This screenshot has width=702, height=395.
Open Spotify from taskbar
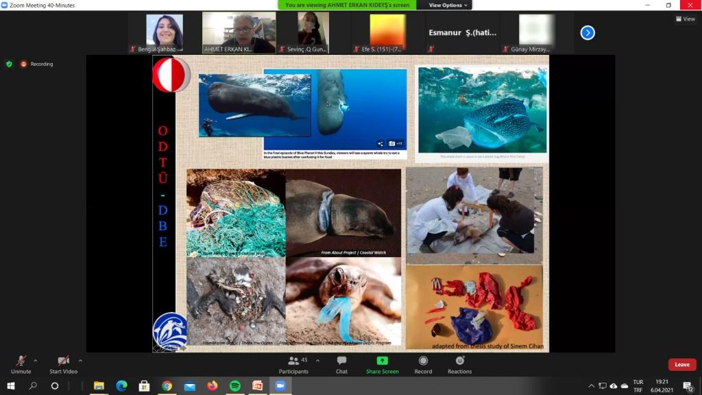[x=235, y=385]
